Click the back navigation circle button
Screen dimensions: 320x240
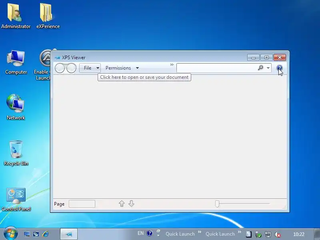click(x=60, y=68)
